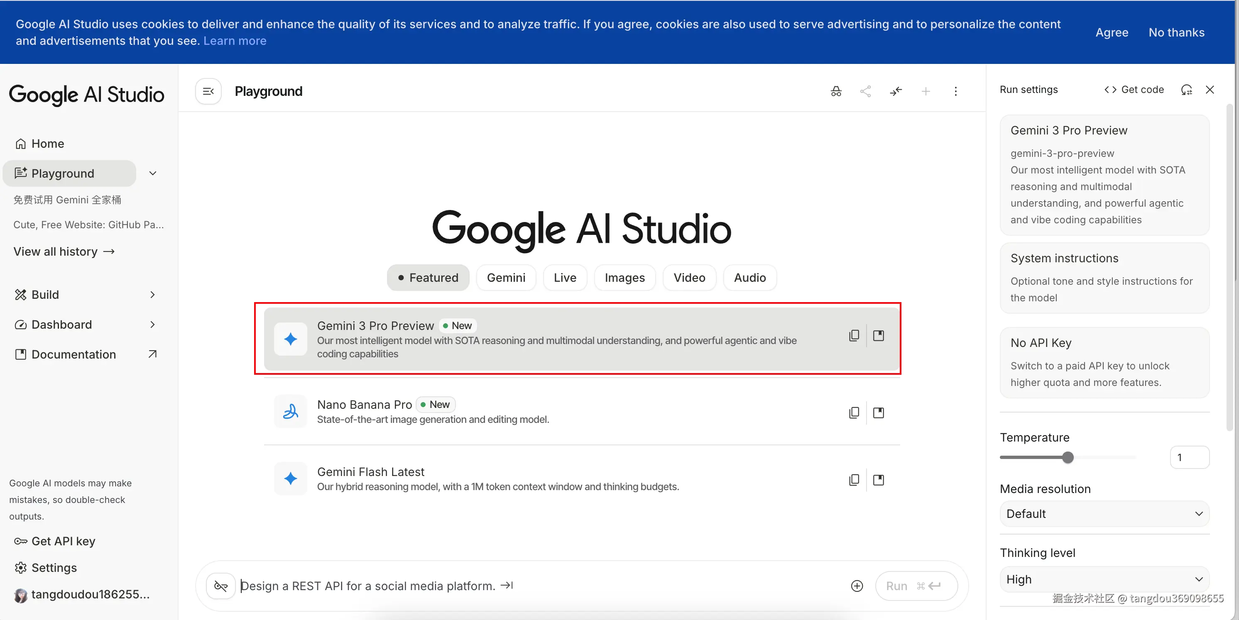The width and height of the screenshot is (1239, 620).
Task: Expand the Build section chevron
Action: click(x=152, y=295)
